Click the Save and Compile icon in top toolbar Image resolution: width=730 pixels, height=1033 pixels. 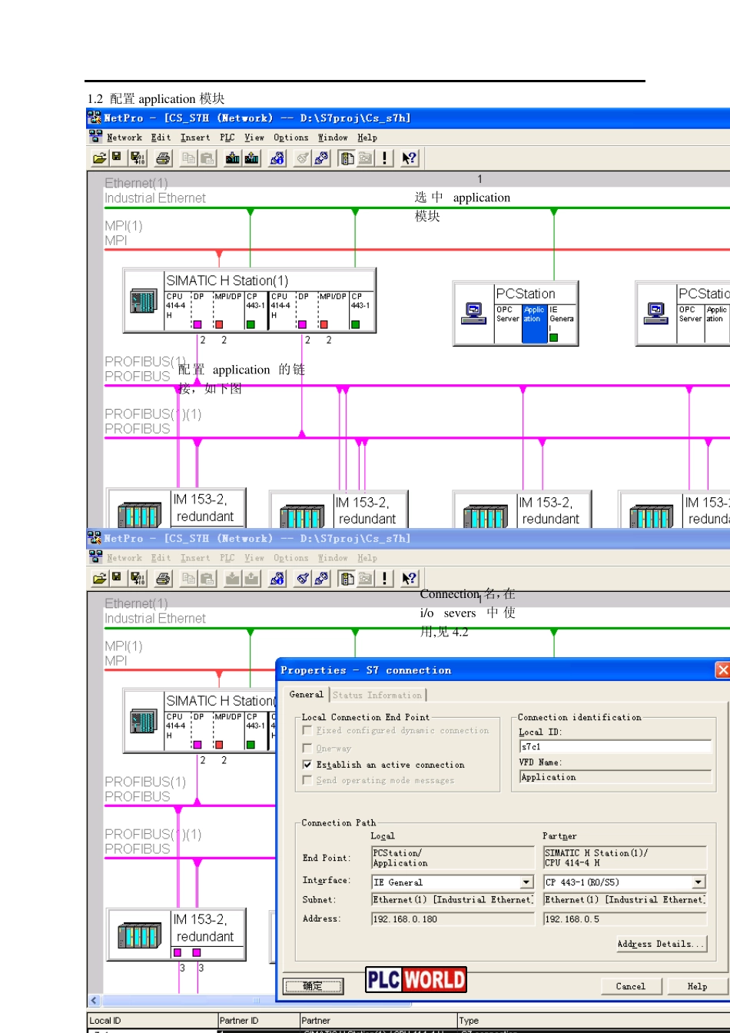tap(138, 158)
